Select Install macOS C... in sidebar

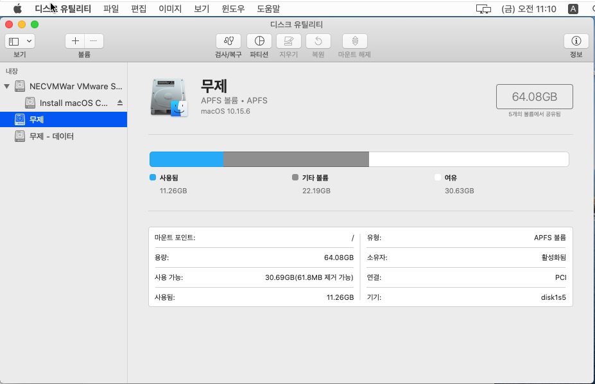[73, 103]
